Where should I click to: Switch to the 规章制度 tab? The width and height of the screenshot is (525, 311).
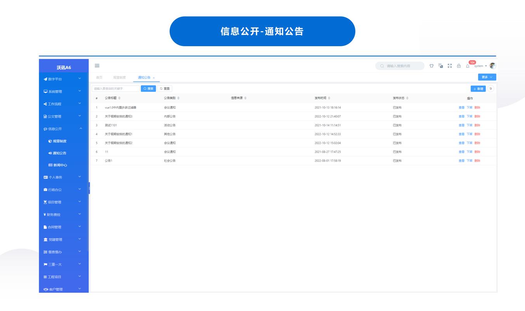point(120,77)
